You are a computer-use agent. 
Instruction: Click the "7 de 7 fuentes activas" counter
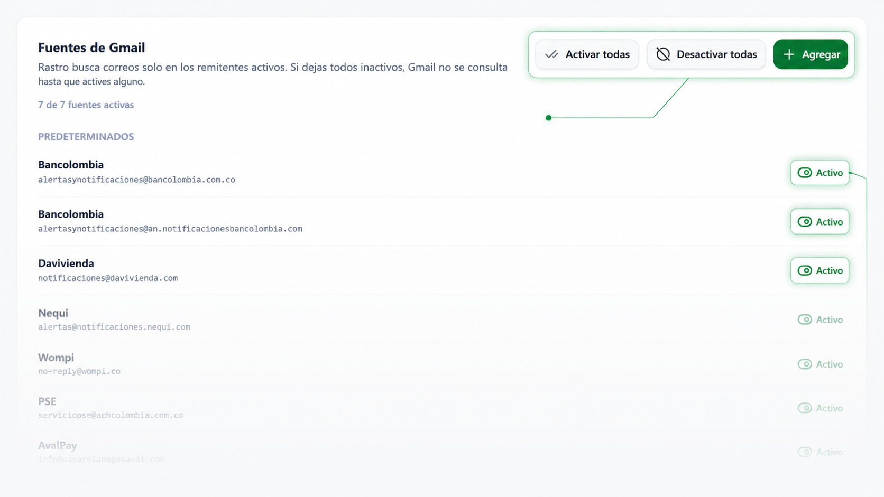pyautogui.click(x=86, y=105)
